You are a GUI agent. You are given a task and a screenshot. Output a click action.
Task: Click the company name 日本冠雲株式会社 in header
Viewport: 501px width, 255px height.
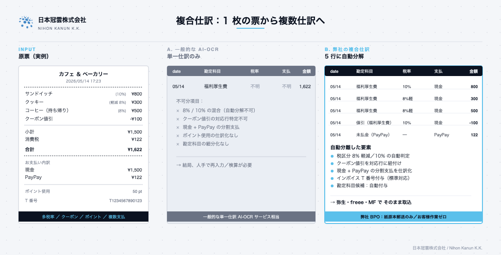point(62,20)
